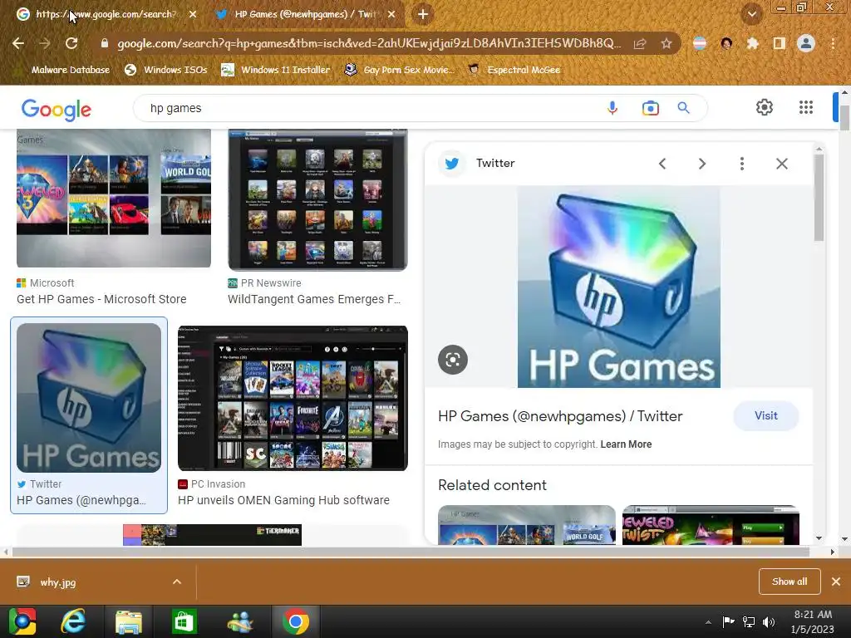Open "Get HP Games - Microsoft Store" title
The height and width of the screenshot is (638, 851).
(x=101, y=299)
